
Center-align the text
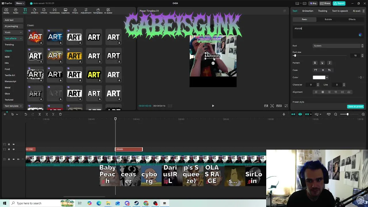tap(323, 92)
